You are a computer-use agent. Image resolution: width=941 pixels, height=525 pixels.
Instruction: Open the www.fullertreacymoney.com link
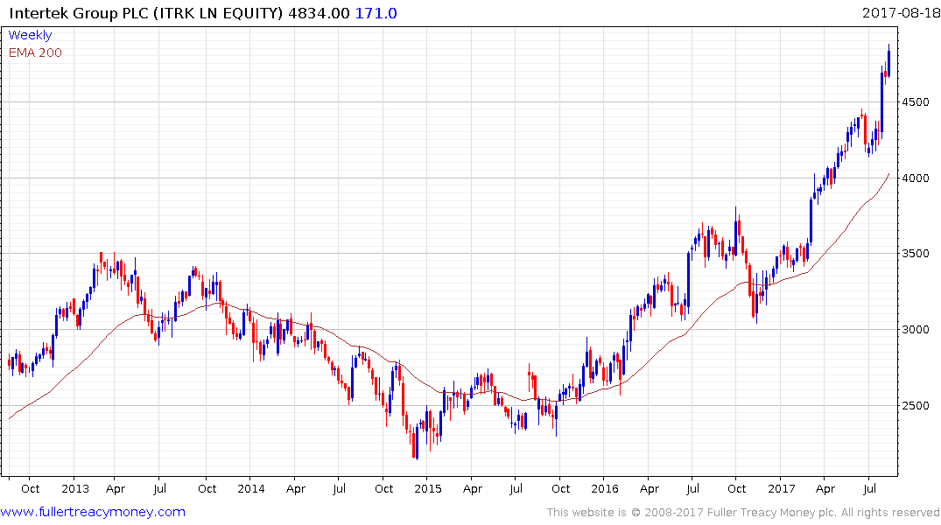click(93, 512)
